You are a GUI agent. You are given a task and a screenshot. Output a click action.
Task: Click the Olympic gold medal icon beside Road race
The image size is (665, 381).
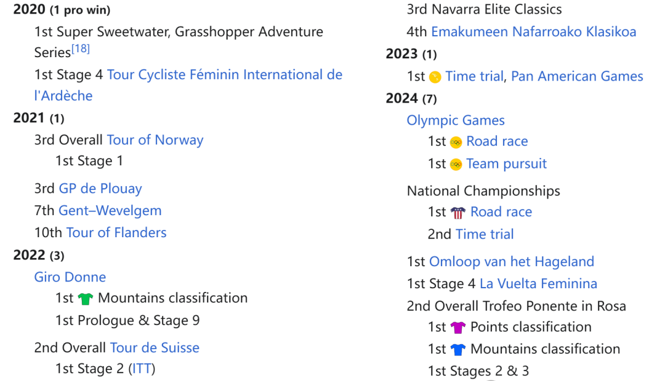pyautogui.click(x=456, y=142)
